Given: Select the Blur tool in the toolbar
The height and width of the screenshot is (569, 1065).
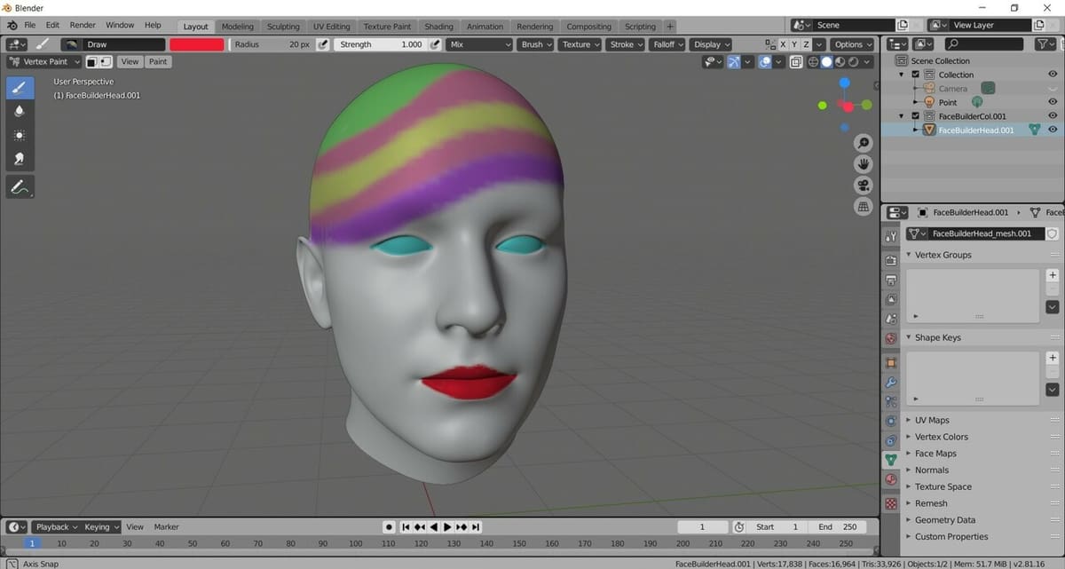Looking at the screenshot, I should click(x=20, y=111).
